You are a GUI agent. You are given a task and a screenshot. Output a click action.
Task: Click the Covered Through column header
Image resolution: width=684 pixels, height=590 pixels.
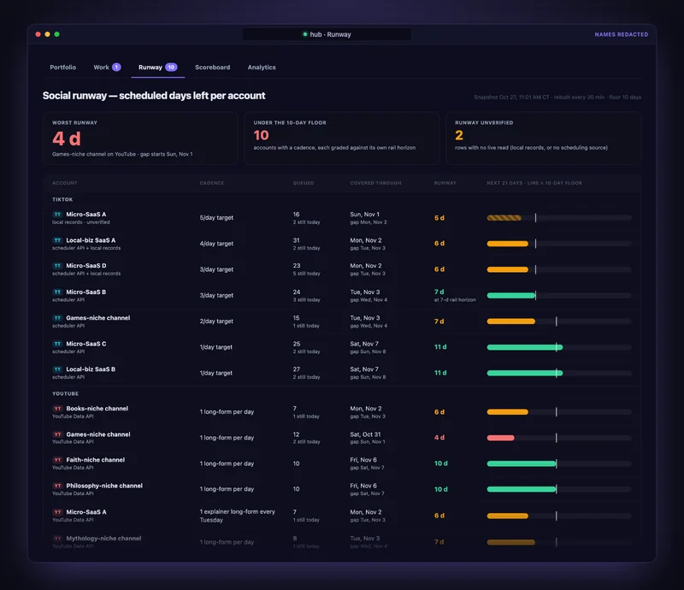pos(375,183)
